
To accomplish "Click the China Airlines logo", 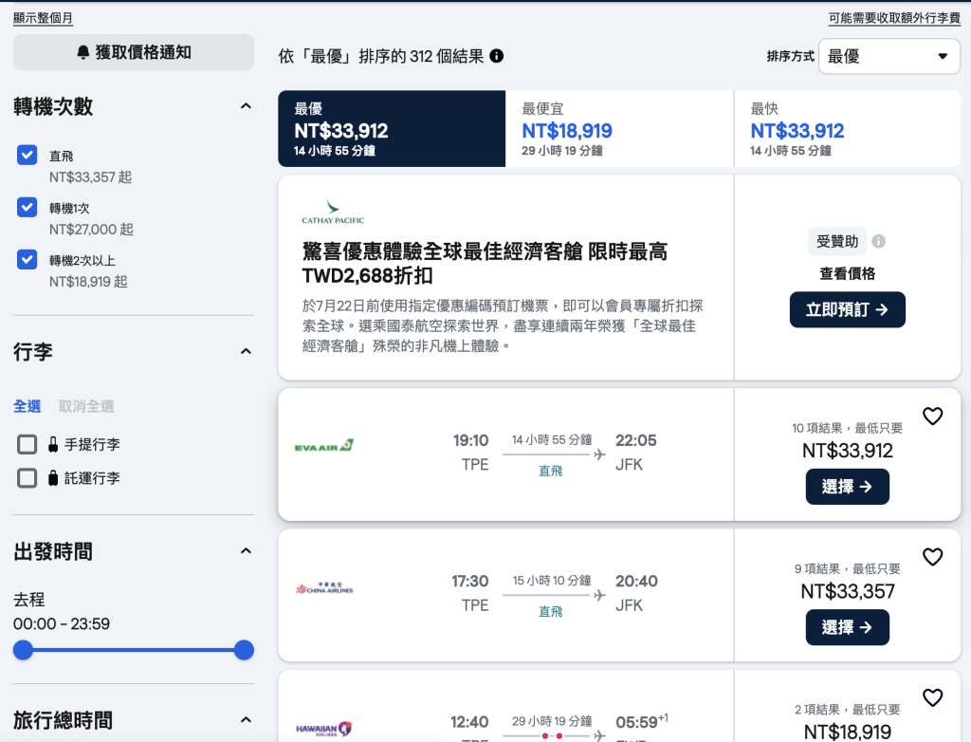I will coord(324,588).
